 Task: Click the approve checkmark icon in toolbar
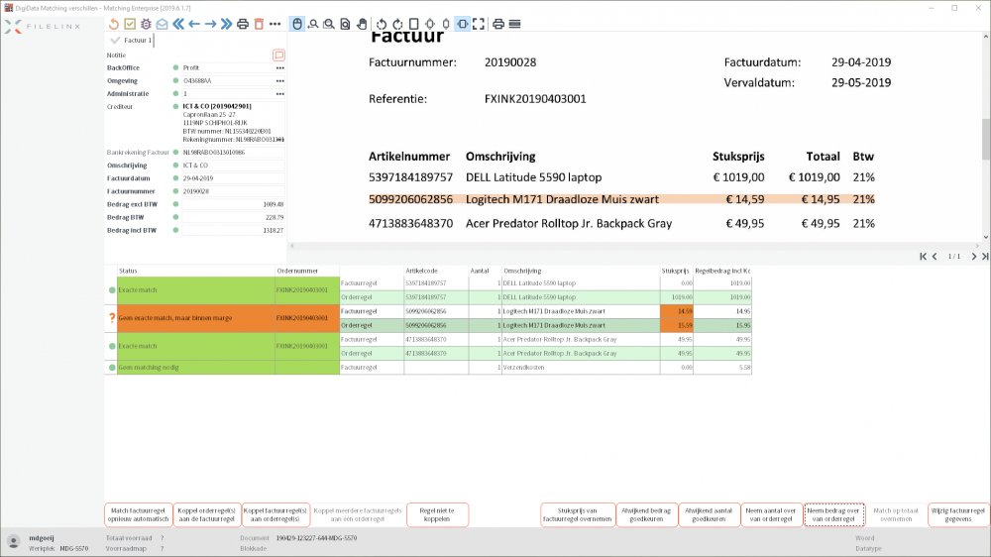(x=130, y=24)
